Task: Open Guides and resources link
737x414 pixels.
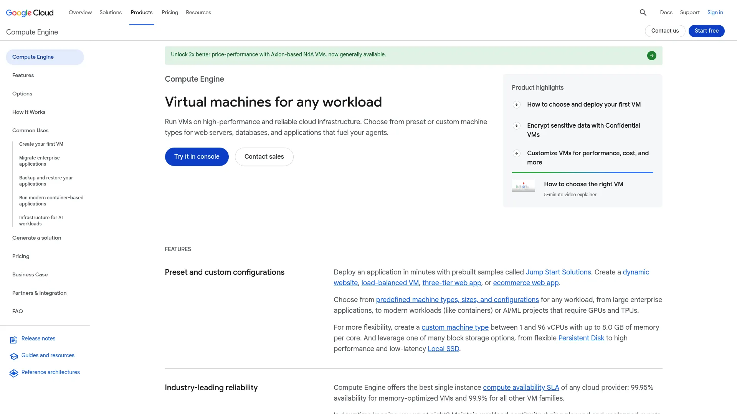Action: point(48,356)
